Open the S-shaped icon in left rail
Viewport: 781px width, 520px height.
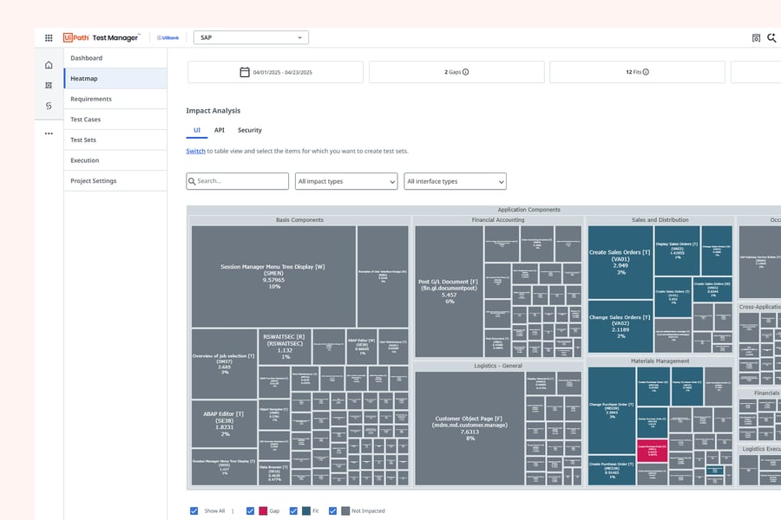[49, 106]
